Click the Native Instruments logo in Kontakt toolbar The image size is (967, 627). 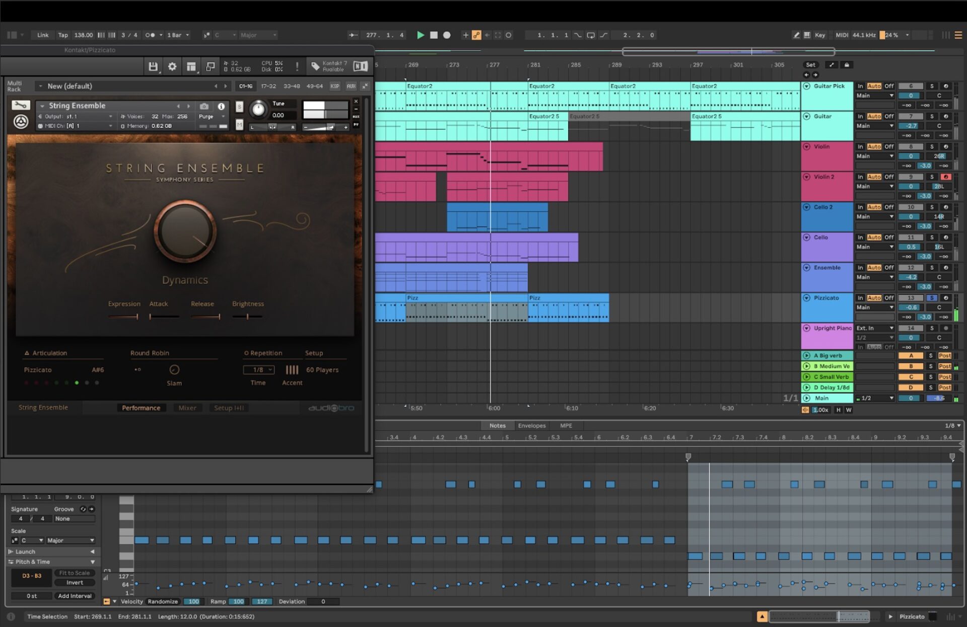[x=360, y=66]
